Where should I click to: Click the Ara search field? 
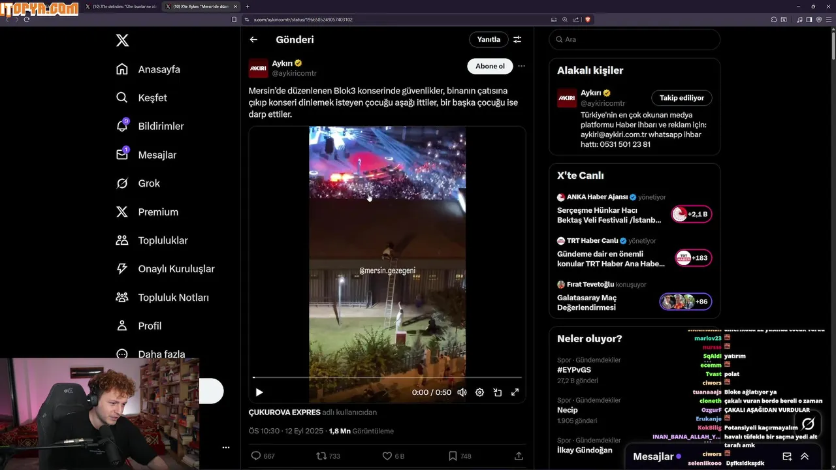(x=634, y=40)
